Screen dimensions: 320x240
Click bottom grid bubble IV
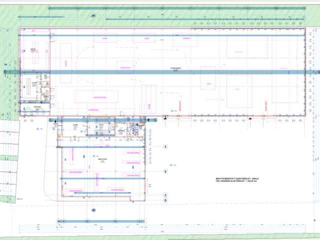click(87, 220)
